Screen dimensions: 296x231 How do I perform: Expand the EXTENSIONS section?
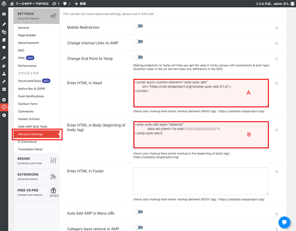tap(36, 176)
